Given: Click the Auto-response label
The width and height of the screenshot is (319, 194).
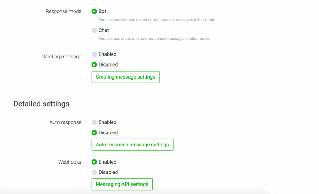Looking at the screenshot, I should [x=66, y=122].
